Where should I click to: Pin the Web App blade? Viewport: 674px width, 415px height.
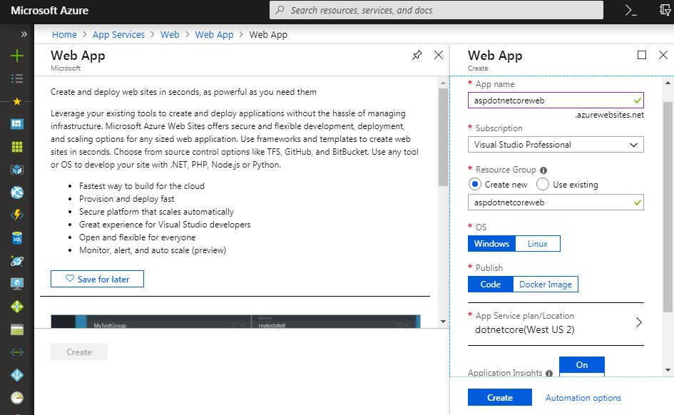[x=417, y=55]
